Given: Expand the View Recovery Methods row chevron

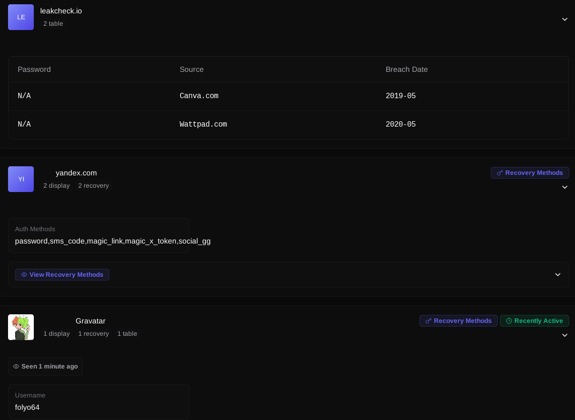Looking at the screenshot, I should click(x=558, y=275).
